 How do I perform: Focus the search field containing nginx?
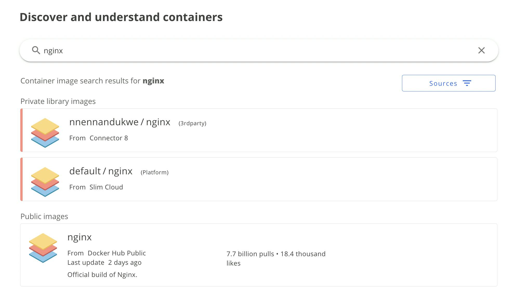click(259, 50)
